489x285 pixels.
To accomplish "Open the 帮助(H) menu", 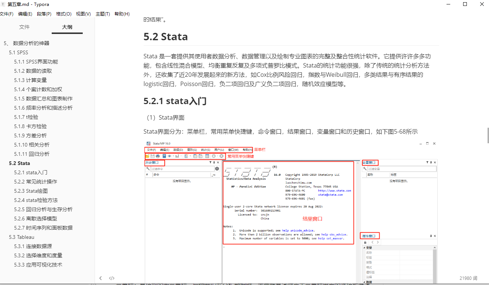I will coord(122,14).
